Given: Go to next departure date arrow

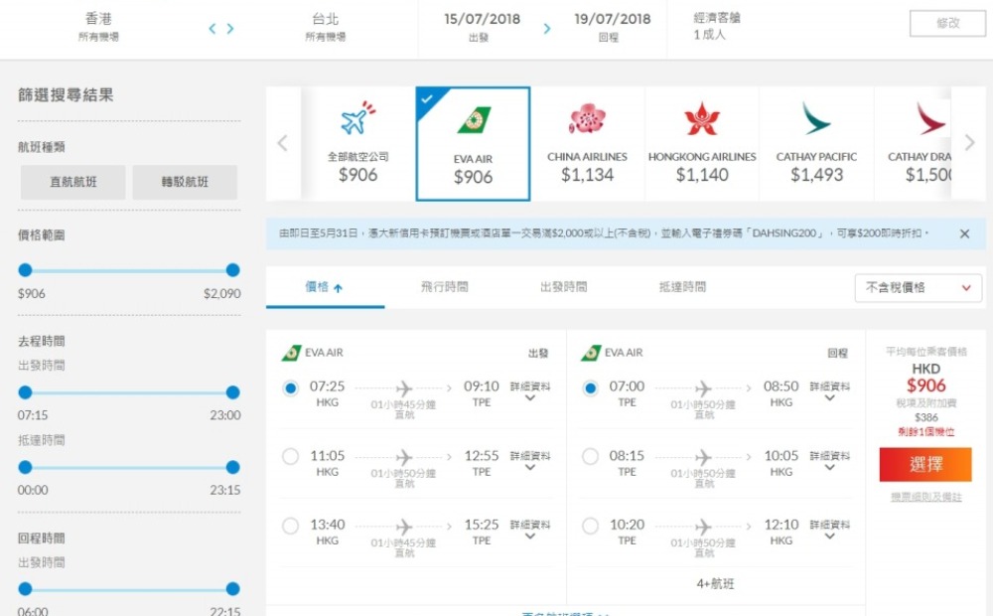Looking at the screenshot, I should (230, 29).
